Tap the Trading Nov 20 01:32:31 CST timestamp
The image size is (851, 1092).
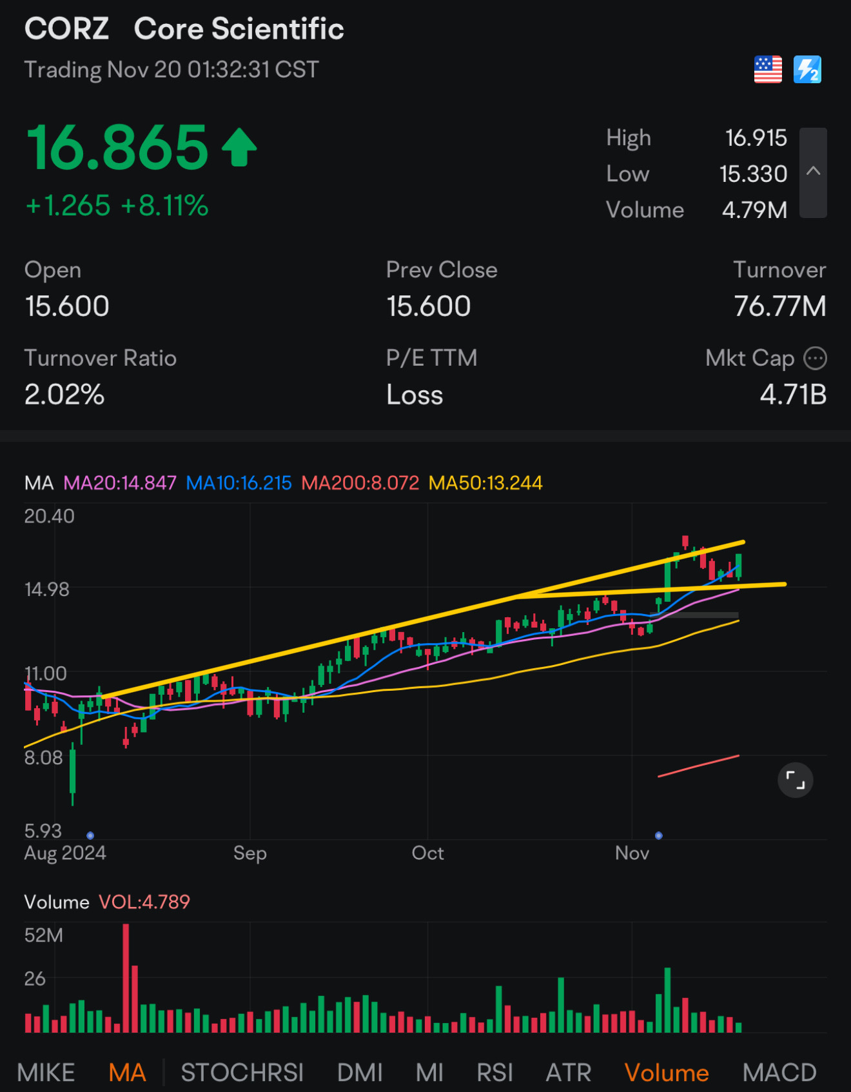tap(171, 70)
